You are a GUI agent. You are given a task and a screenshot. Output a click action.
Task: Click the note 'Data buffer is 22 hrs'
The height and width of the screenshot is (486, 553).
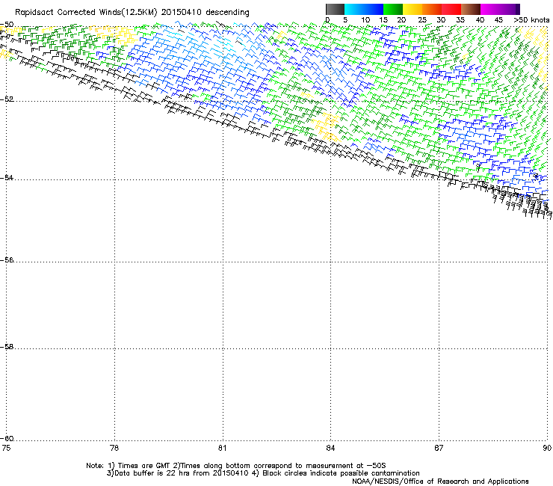click(x=152, y=473)
